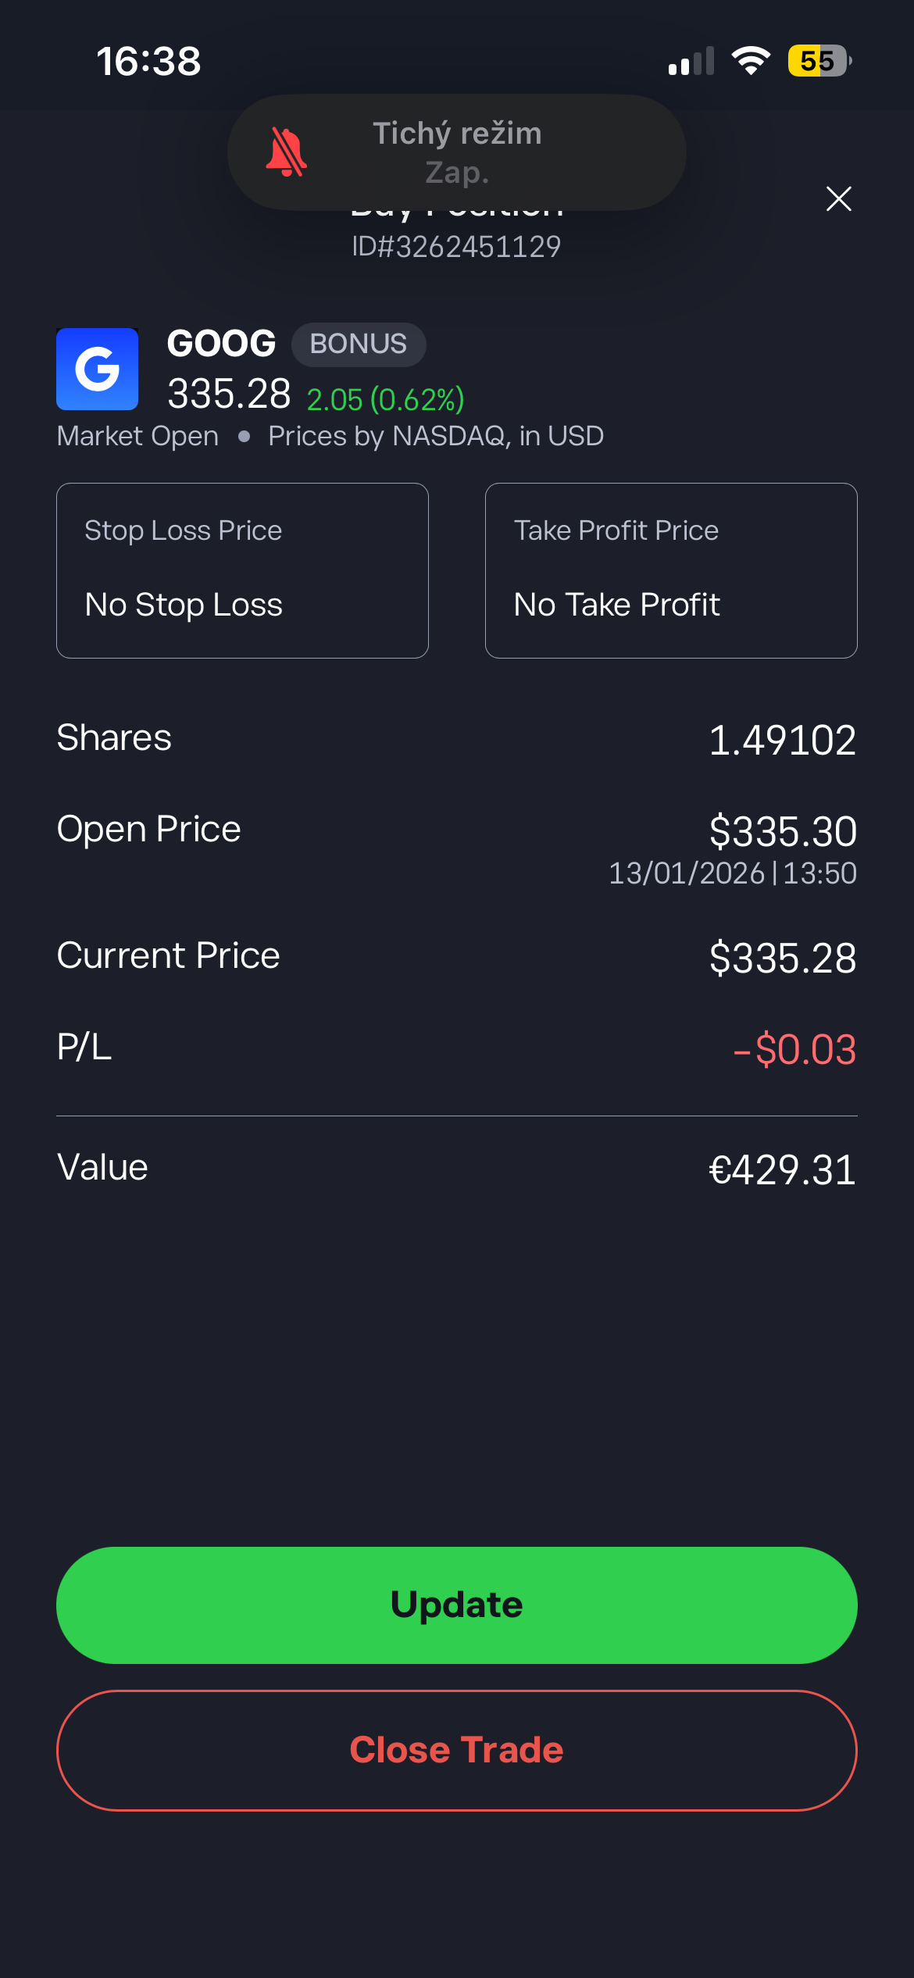Tap the position ID number
The image size is (914, 1978).
tap(456, 247)
